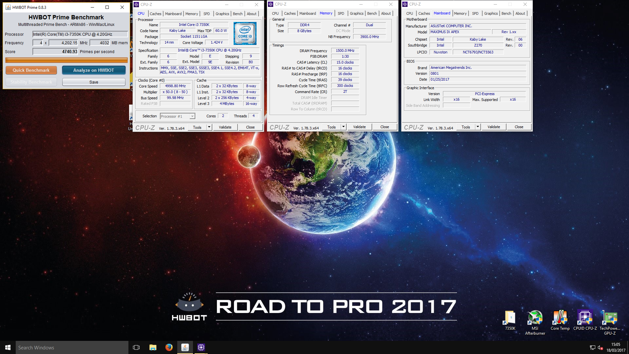Image resolution: width=629 pixels, height=354 pixels.
Task: Start the Quick Benchmark
Action: 31,70
